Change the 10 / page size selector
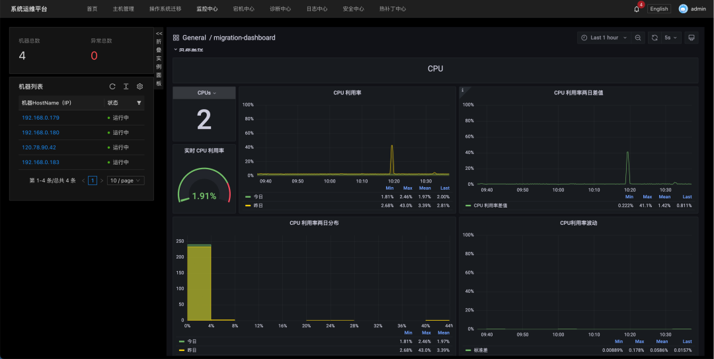This screenshot has width=714, height=359. pos(126,181)
